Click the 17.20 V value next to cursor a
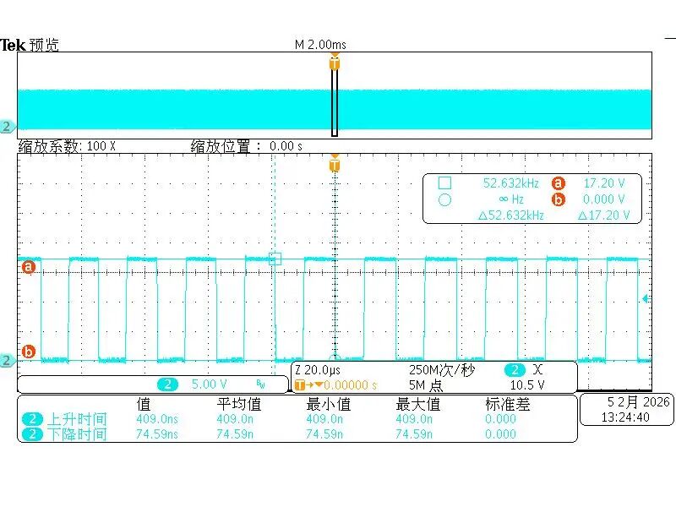This screenshot has height=507, width=676. [x=604, y=183]
